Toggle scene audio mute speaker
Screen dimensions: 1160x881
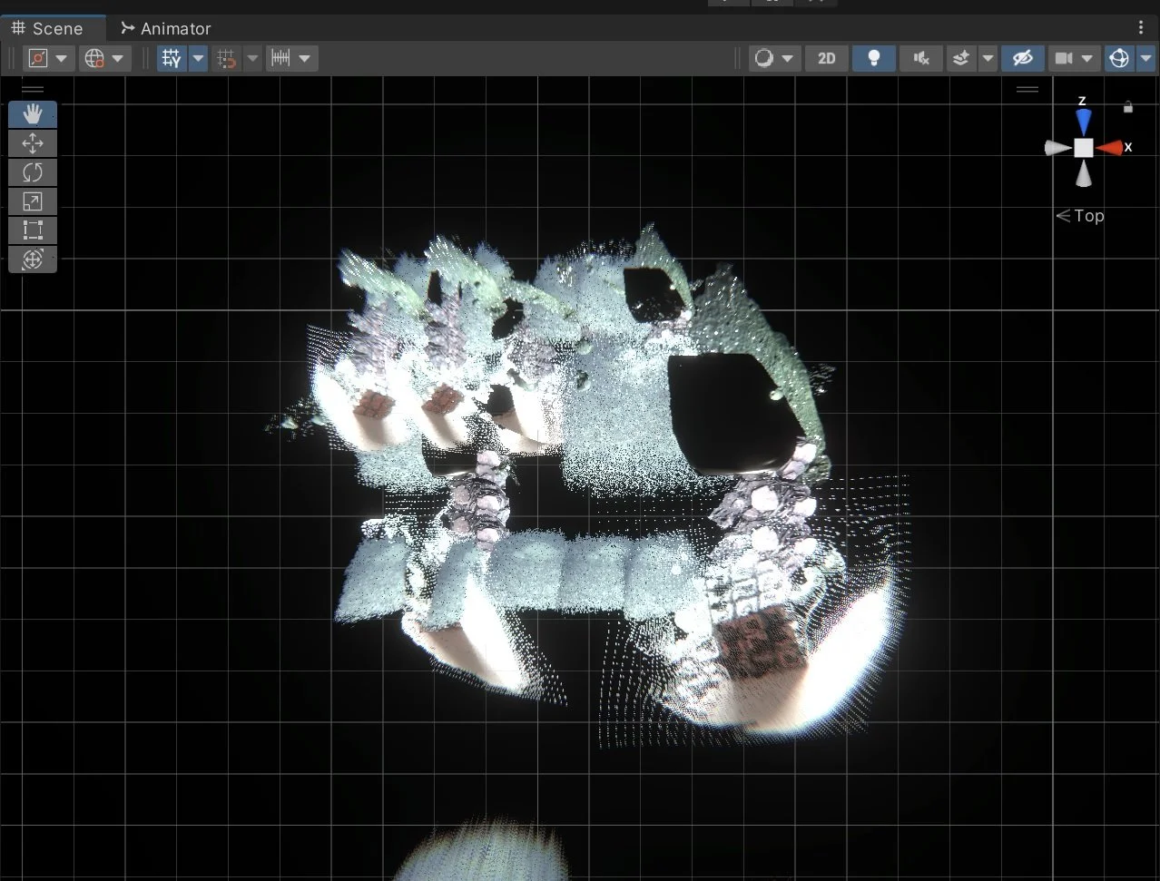tap(921, 58)
